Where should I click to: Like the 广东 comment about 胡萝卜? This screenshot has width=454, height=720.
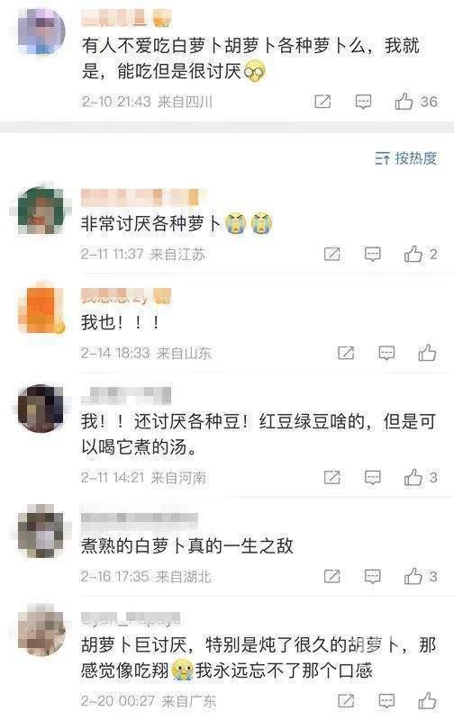[x=427, y=701]
